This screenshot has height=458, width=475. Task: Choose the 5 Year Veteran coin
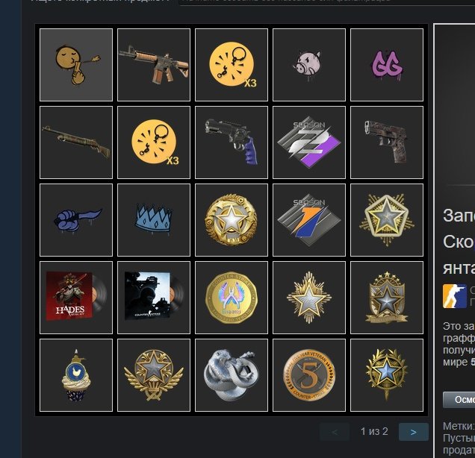(x=309, y=375)
